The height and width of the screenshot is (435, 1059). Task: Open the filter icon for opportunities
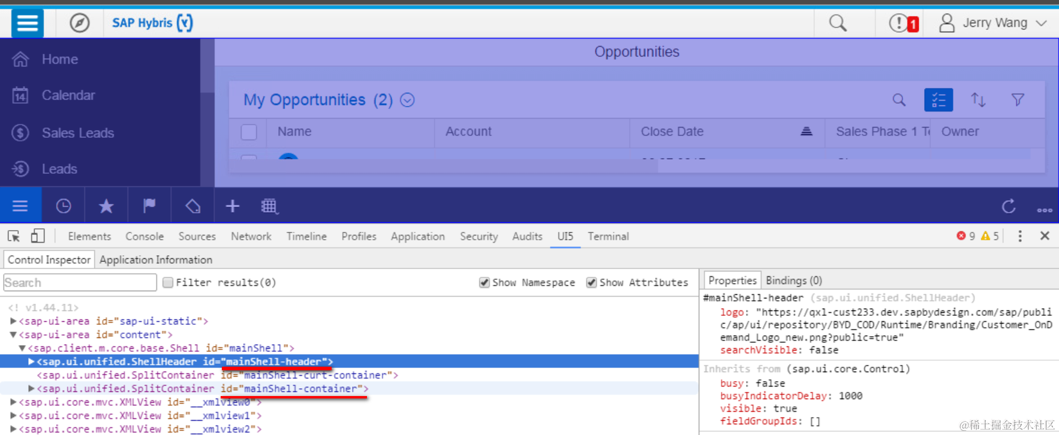click(1018, 100)
